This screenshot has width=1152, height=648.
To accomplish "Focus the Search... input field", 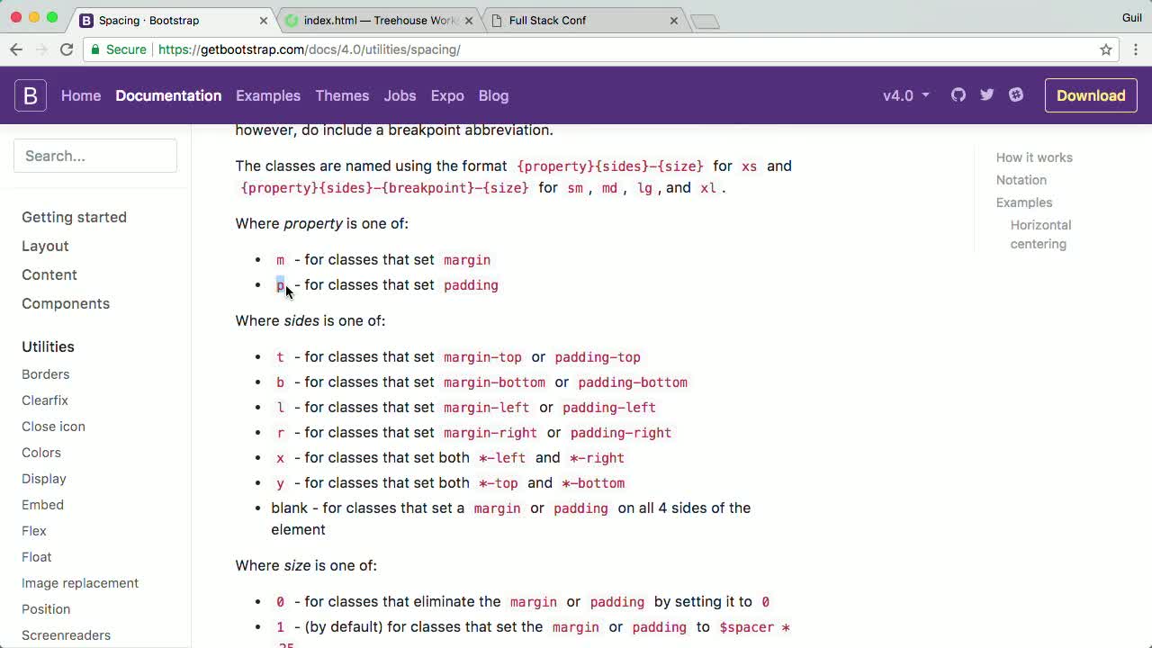I will [x=95, y=156].
